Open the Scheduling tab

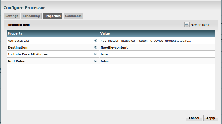(x=32, y=16)
